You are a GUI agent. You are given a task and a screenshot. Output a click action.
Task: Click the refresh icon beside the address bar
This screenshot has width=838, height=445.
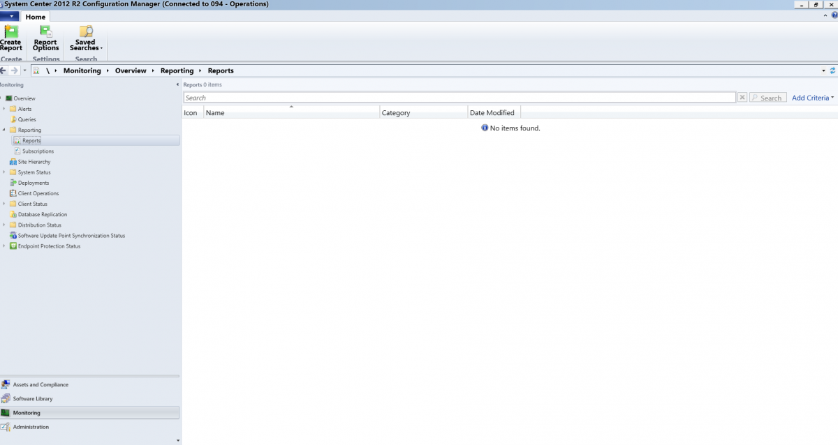[832, 70]
